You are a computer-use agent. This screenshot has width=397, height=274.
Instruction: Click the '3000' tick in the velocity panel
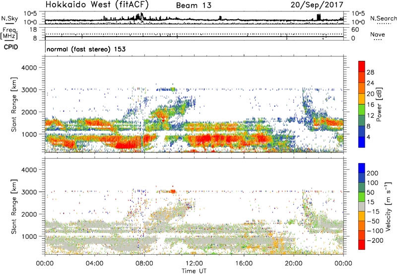coord(29,192)
